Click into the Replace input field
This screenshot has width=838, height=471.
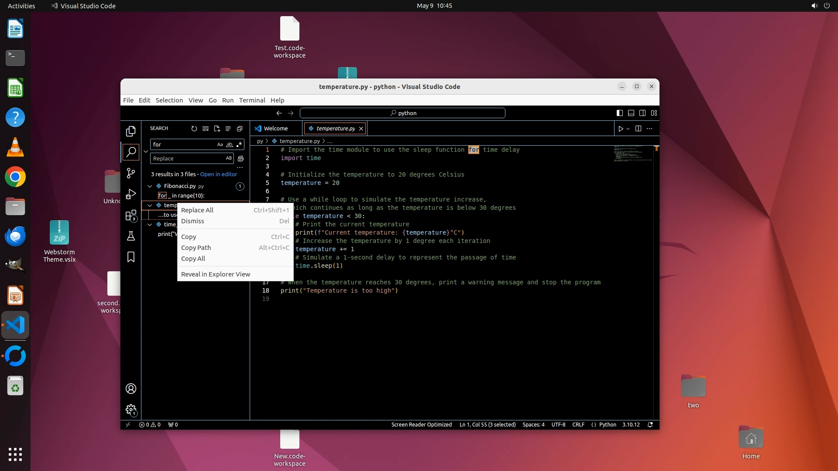(188, 158)
